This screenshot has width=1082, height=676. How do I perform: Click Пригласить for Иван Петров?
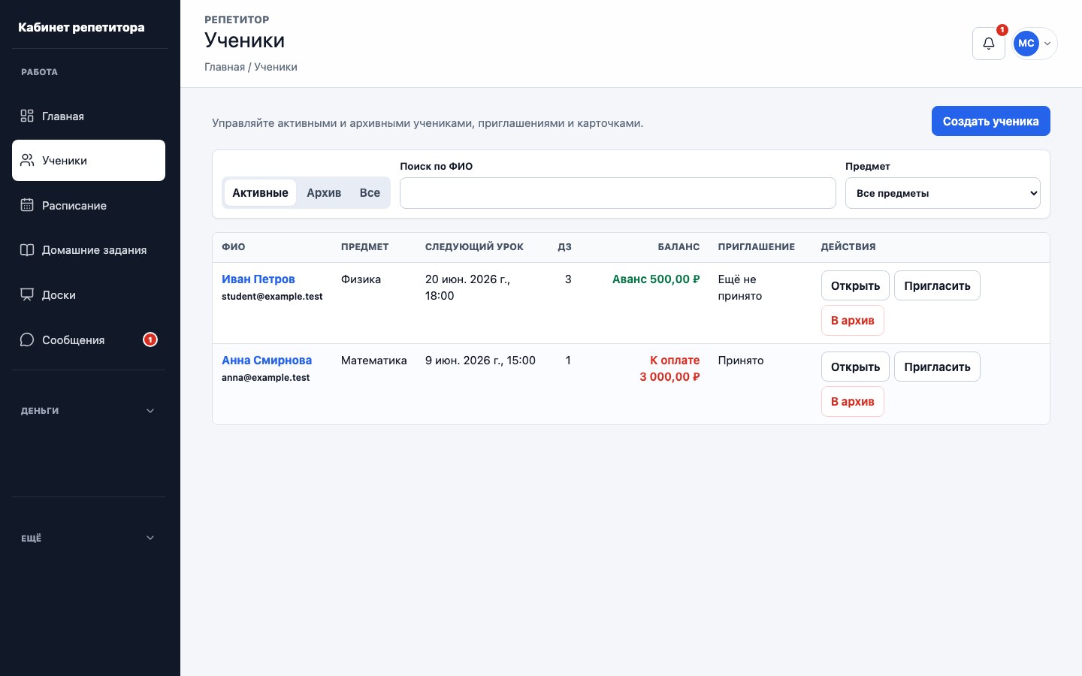tap(937, 285)
